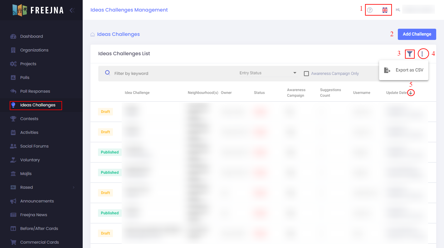Open Contests from the sidebar
The image size is (444, 248).
[x=29, y=119]
